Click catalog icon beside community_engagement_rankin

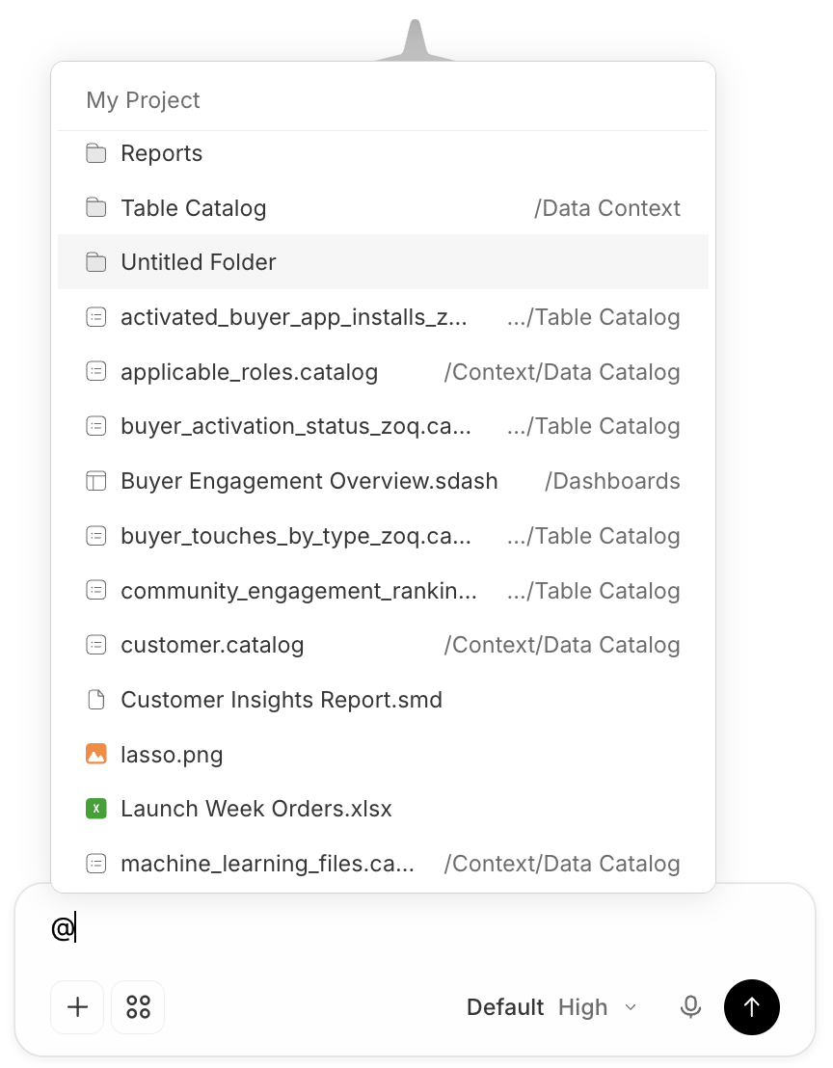click(96, 591)
